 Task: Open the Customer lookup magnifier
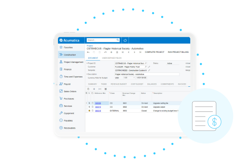click(x=146, y=67)
